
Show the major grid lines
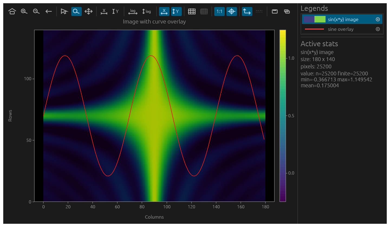[x=192, y=11]
